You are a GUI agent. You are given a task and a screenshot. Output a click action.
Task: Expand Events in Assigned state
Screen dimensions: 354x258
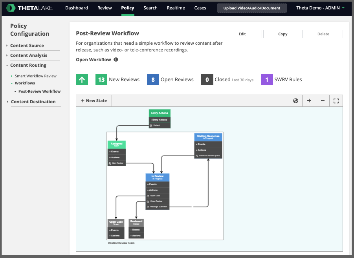pyautogui.click(x=117, y=152)
